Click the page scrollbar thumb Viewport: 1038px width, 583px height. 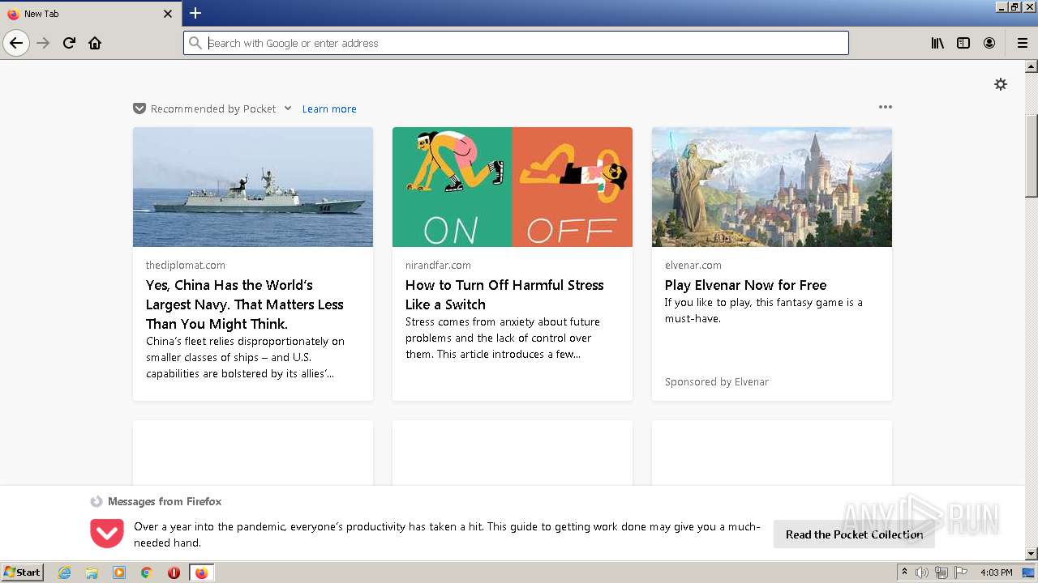tap(1032, 156)
